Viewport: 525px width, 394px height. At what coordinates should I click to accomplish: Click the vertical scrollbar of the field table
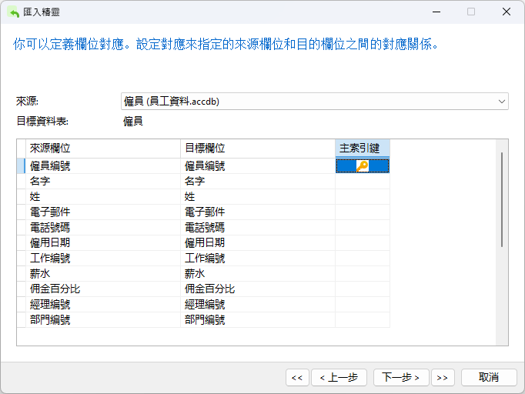pyautogui.click(x=502, y=200)
